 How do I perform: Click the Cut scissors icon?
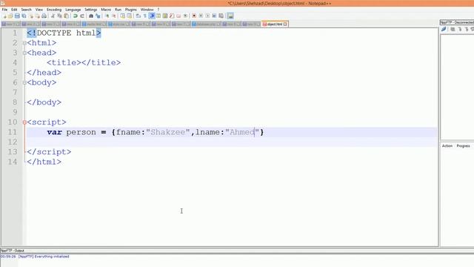click(x=53, y=16)
